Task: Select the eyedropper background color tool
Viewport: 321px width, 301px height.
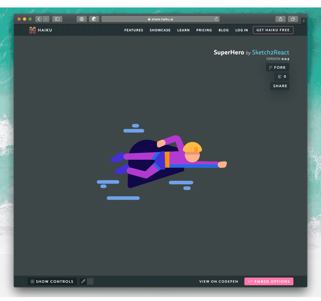Action: (x=83, y=281)
